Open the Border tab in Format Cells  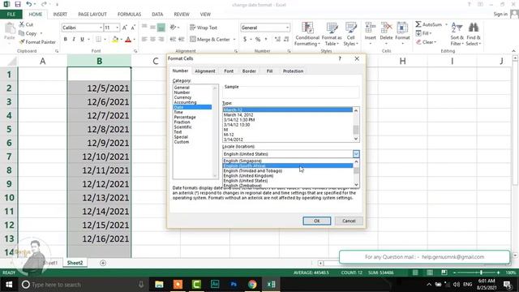click(249, 71)
